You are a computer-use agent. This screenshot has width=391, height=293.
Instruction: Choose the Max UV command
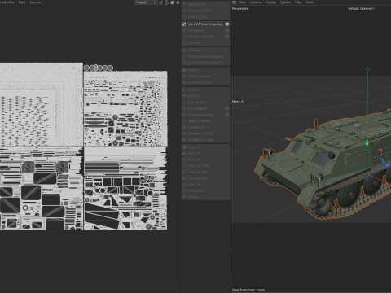(205, 70)
